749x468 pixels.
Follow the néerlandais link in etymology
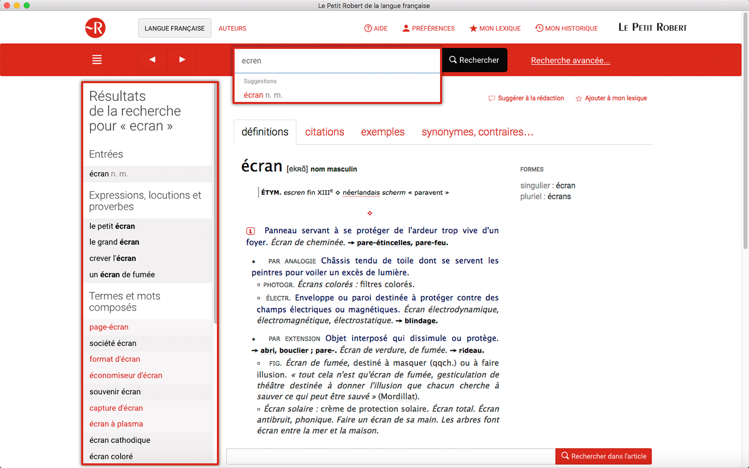click(361, 192)
